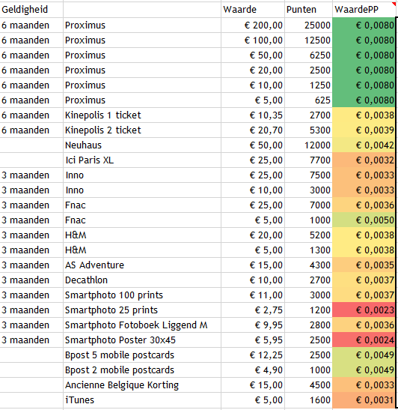The width and height of the screenshot is (398, 410).
Task: Click the green € 0,0050 Fnac cell
Action: click(x=364, y=220)
